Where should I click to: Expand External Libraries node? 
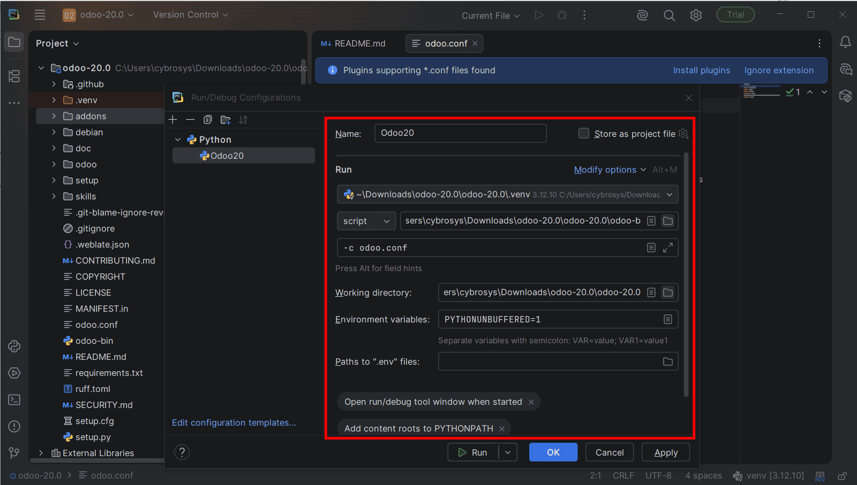pos(41,453)
